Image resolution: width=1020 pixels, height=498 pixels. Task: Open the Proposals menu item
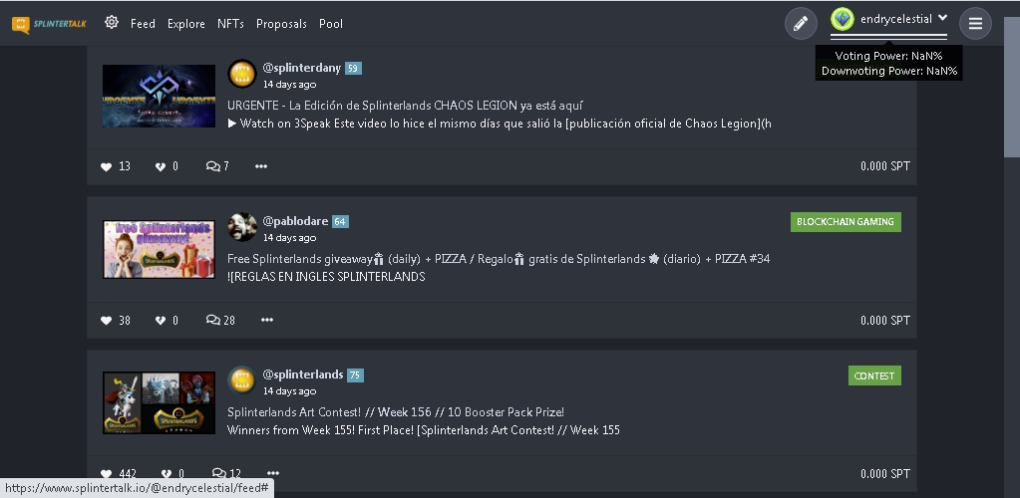pos(281,23)
